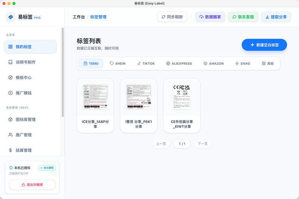The image size is (299, 199).
Task: Click the 工作台 breadcrumb link
Action: (x=79, y=17)
